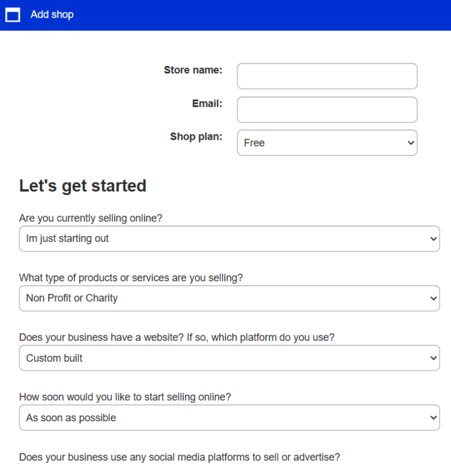Click the social media platforms question text

pos(179,457)
